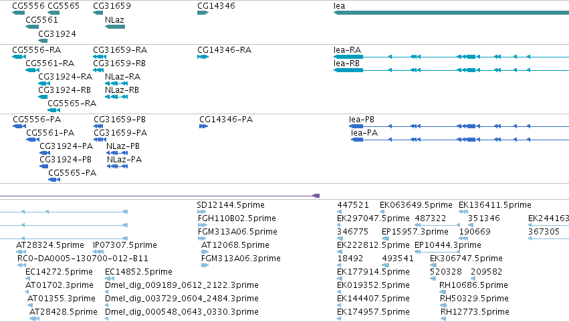
Task: Select the NLaz-PA protein label
Action: [x=124, y=160]
